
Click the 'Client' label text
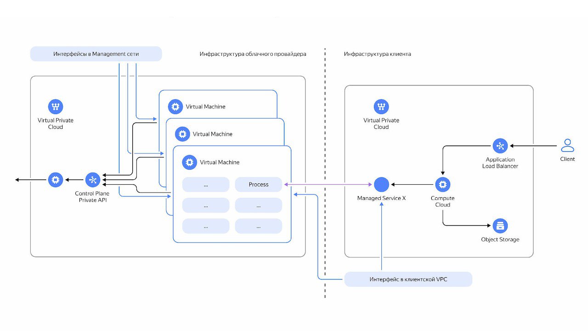point(568,159)
